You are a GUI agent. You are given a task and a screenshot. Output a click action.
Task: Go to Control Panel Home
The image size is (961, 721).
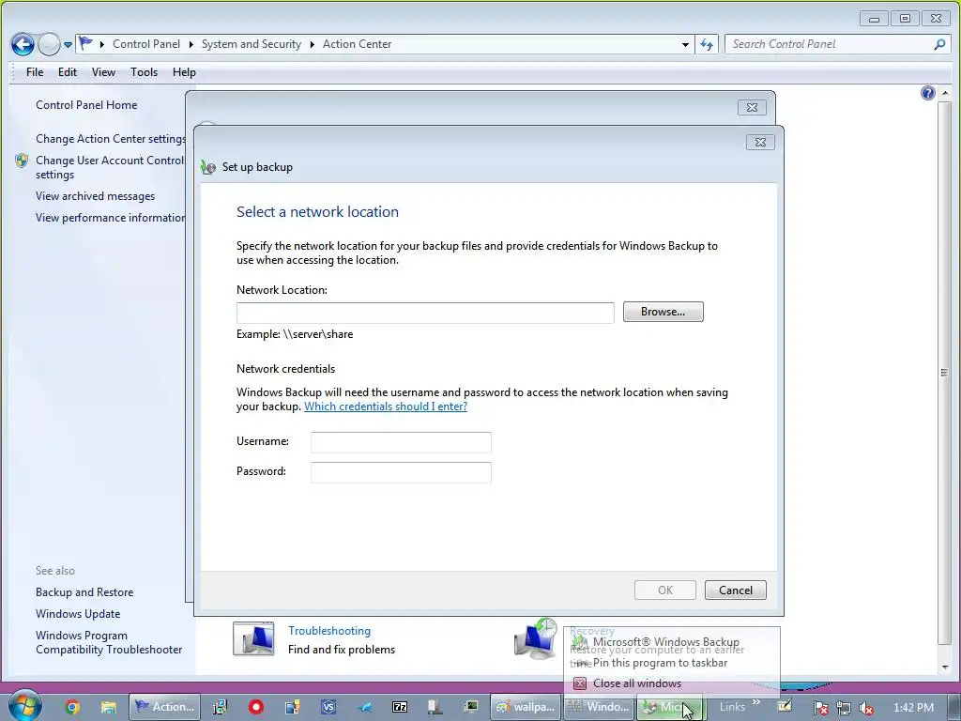point(86,105)
